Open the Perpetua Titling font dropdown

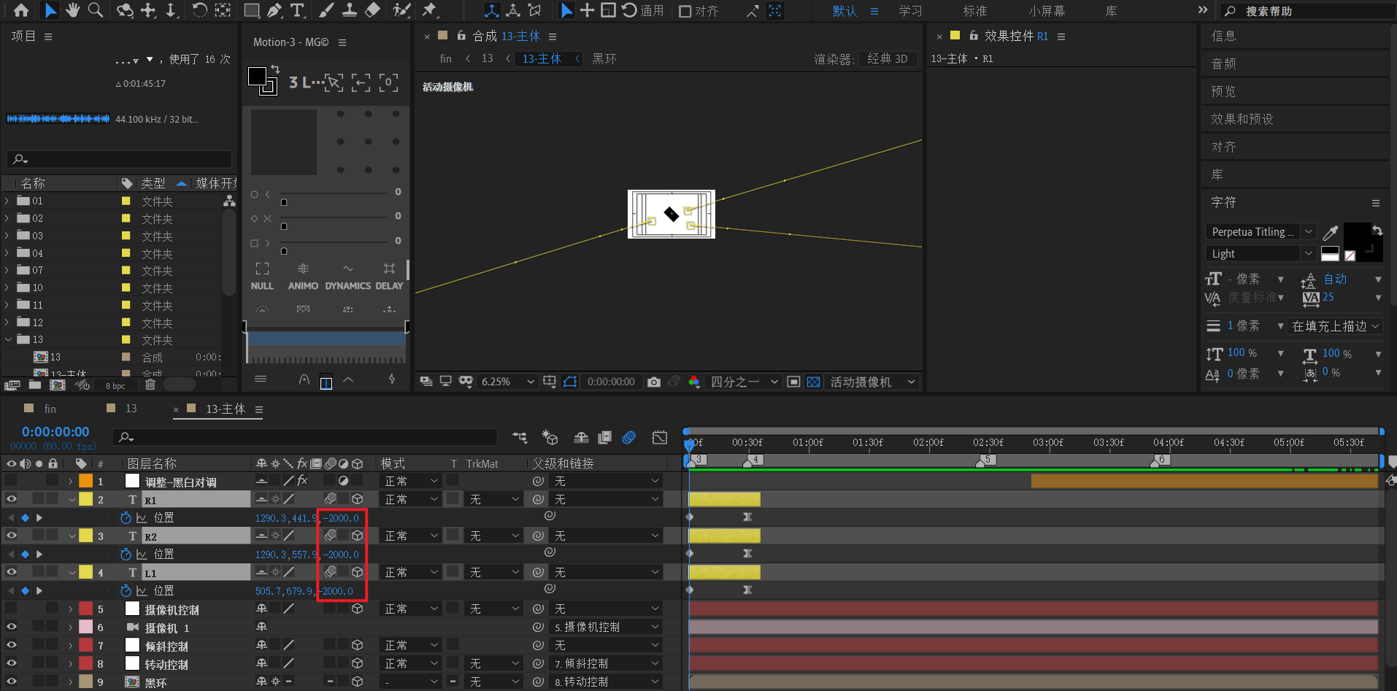coord(1260,232)
